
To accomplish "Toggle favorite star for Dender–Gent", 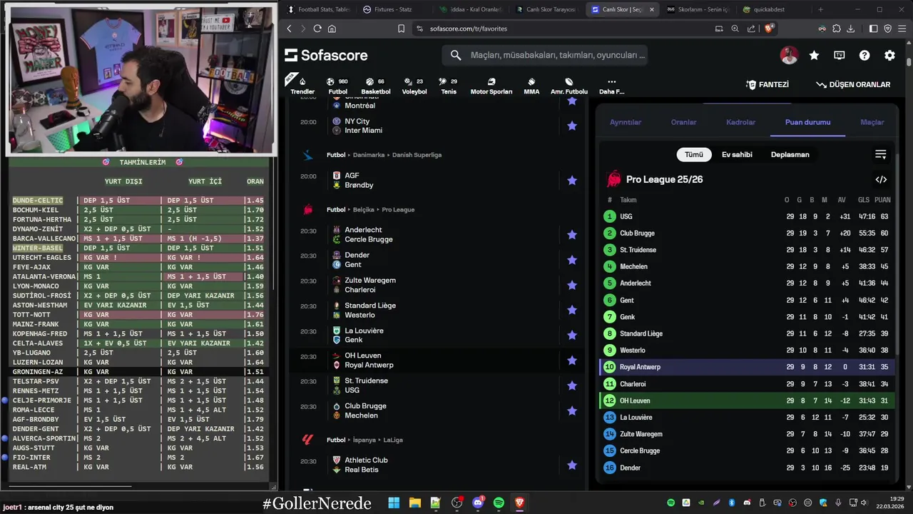I will coord(571,260).
